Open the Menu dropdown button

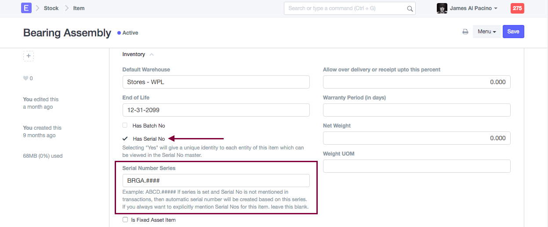(486, 32)
